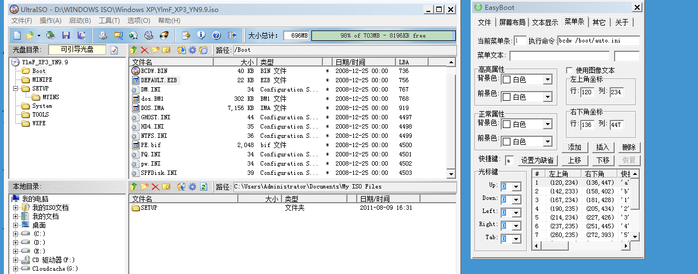This screenshot has width=698, height=274.
Task: Open dropdown arrow next to Open icon
Action: [38, 35]
